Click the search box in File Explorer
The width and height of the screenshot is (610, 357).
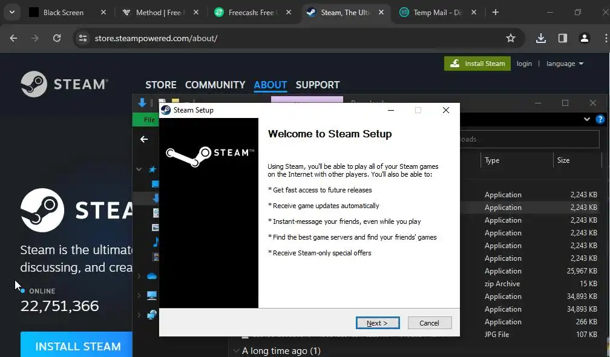tap(530, 139)
